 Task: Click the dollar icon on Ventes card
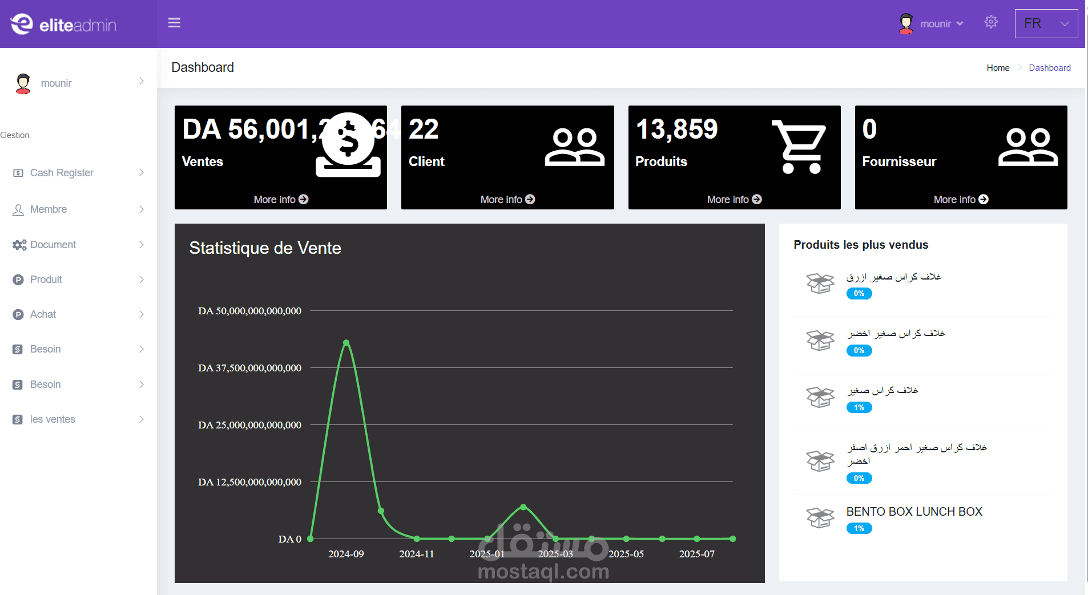[x=348, y=144]
